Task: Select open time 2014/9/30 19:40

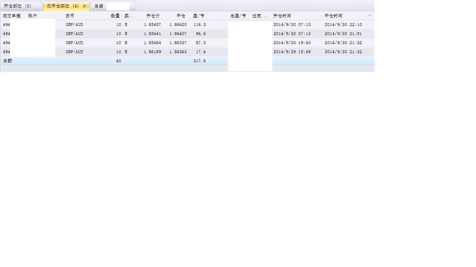Action: 292,43
